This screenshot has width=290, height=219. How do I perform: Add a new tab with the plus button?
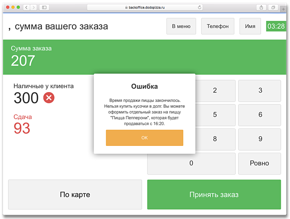pyautogui.click(x=283, y=9)
